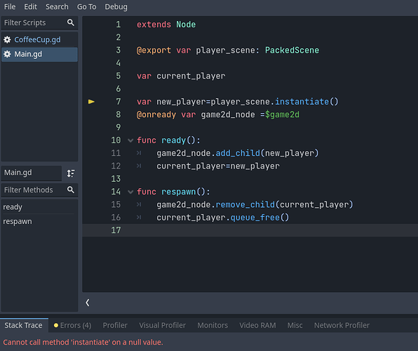The image size is (418, 351).
Task: Open the Debug menu
Action: tap(116, 7)
